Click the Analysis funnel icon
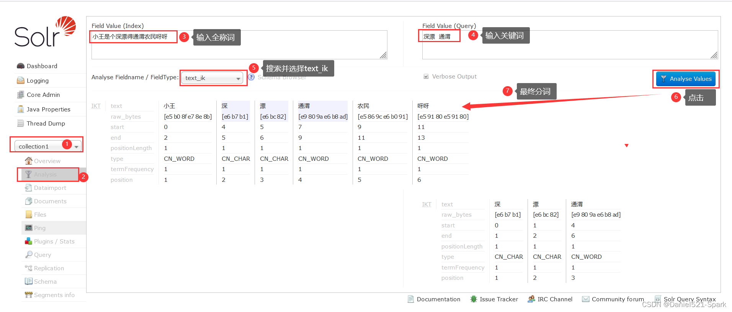Image resolution: width=732 pixels, height=312 pixels. (x=28, y=174)
